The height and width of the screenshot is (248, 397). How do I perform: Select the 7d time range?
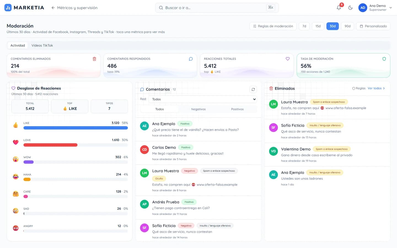pyautogui.click(x=304, y=26)
